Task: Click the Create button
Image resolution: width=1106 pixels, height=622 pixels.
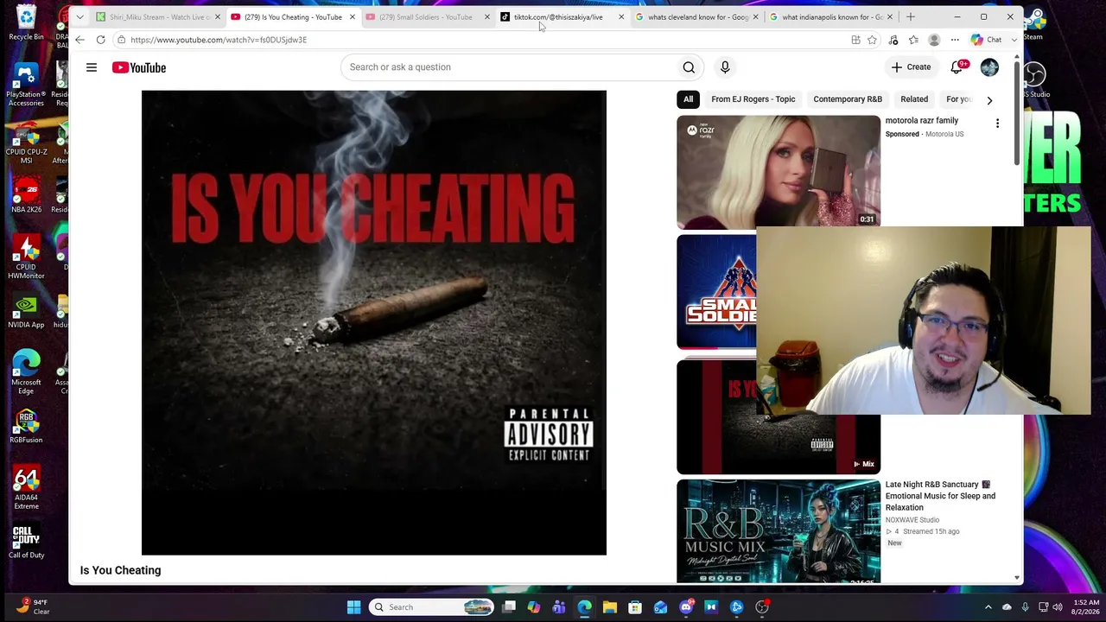Action: 912,67
